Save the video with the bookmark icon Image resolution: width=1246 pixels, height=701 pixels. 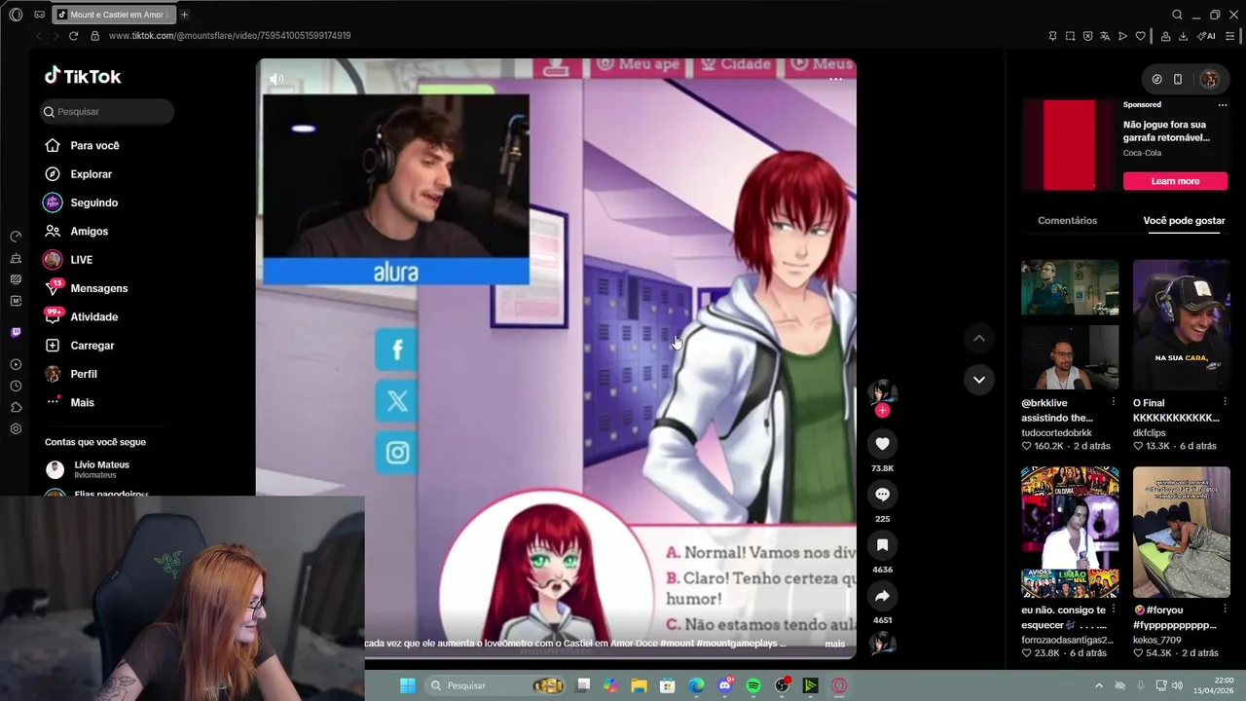(882, 545)
